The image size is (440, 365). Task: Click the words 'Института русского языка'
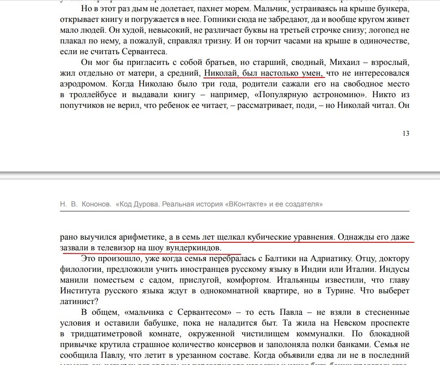[x=112, y=291]
